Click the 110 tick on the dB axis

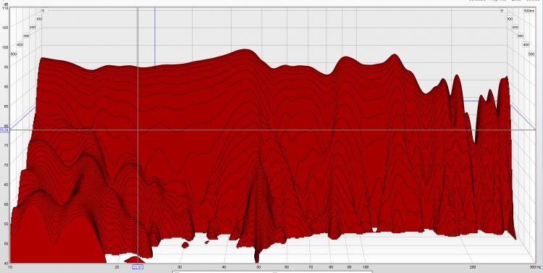[x=5, y=8]
